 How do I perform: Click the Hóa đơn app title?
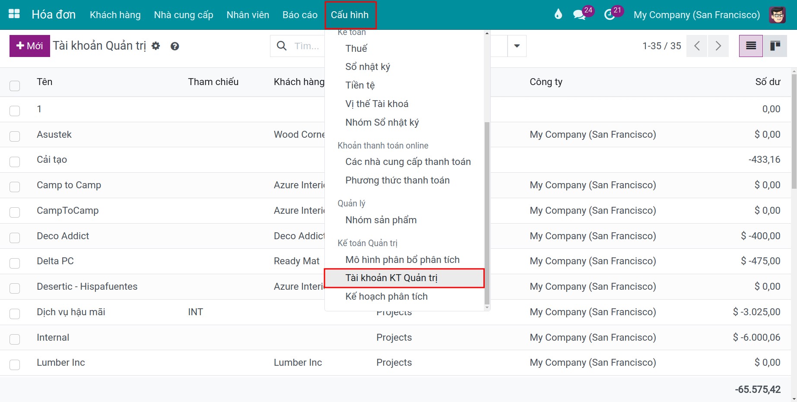click(x=54, y=15)
